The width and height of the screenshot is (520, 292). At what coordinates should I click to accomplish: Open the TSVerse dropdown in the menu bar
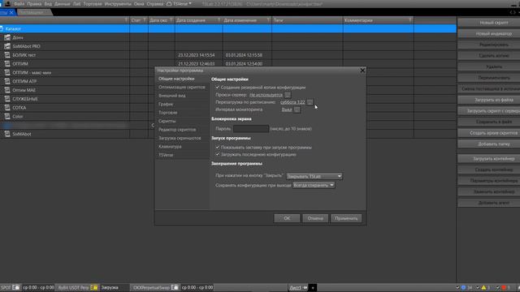coord(179,4)
